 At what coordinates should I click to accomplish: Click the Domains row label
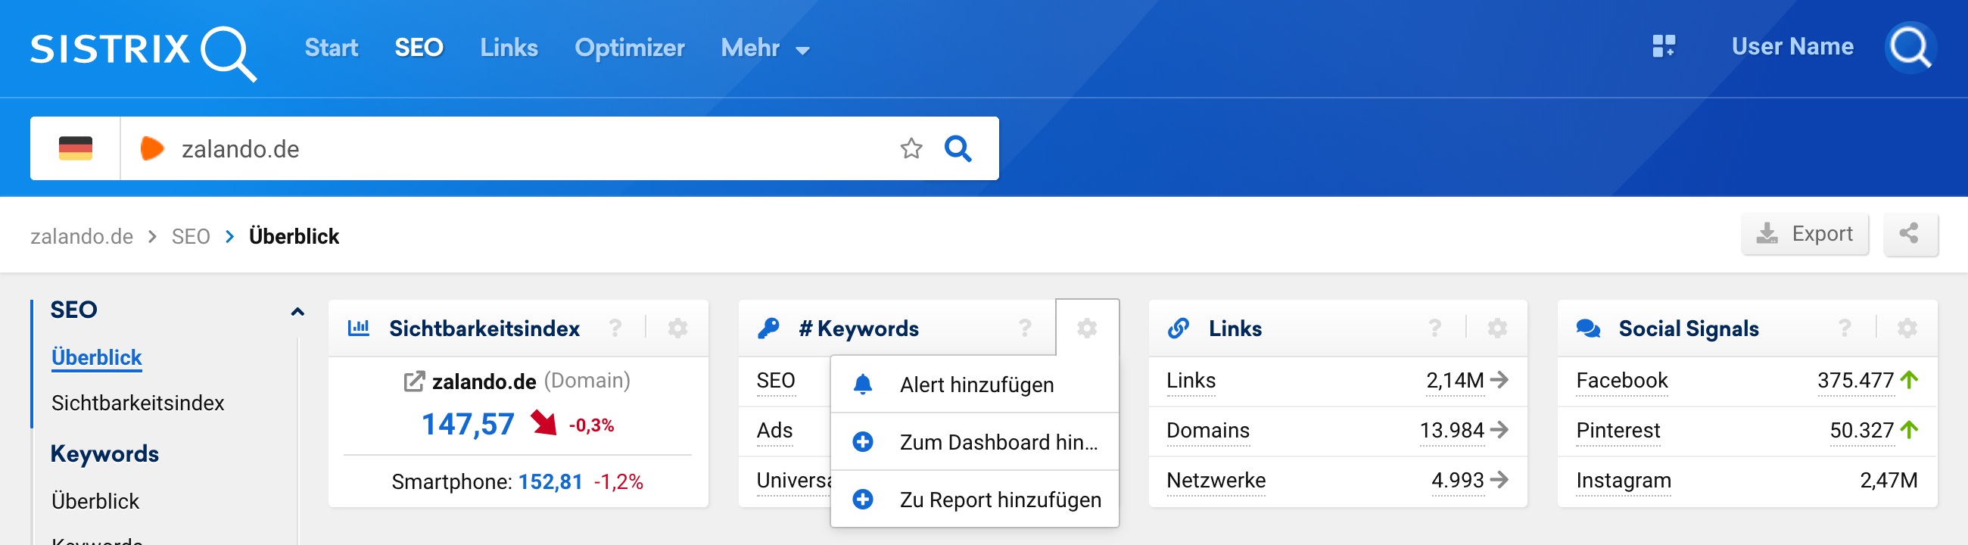[1208, 431]
